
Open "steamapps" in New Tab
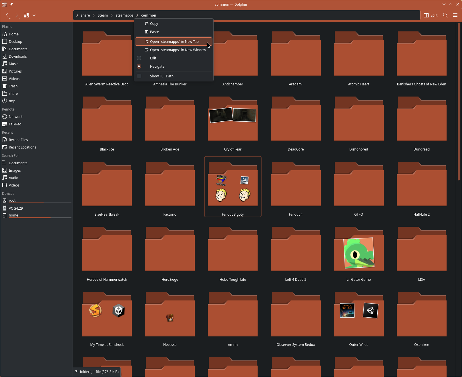tap(174, 41)
